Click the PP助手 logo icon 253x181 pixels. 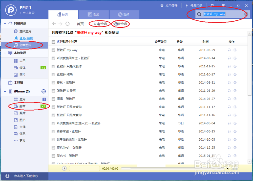coord(11,10)
